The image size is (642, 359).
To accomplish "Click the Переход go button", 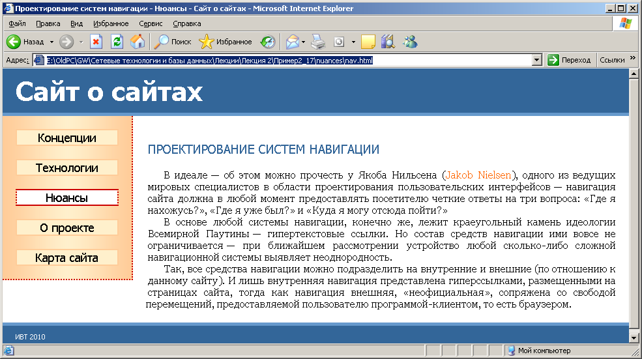I will (570, 60).
